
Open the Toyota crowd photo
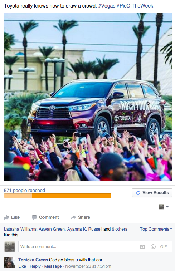88,97
